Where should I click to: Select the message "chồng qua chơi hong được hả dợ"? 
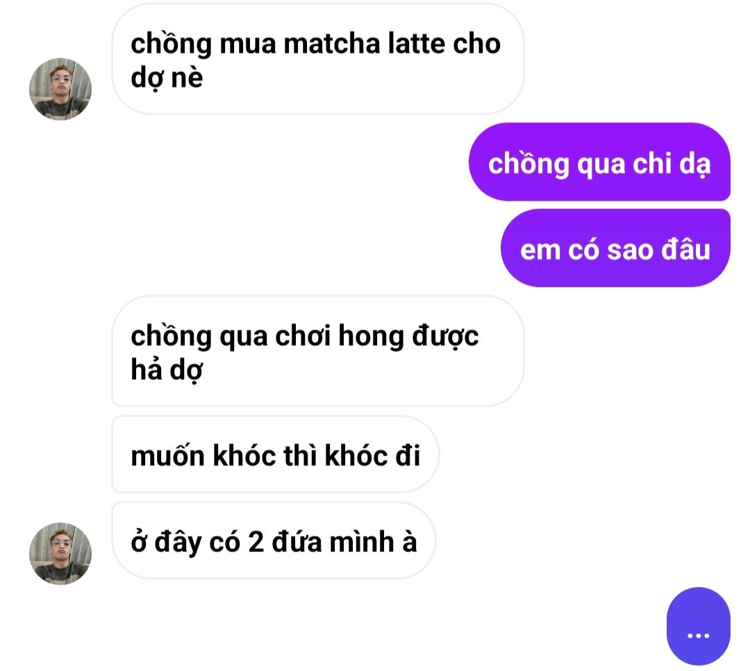(317, 351)
